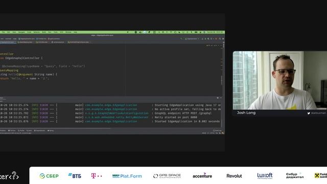Click the macOS menu bar clock
Screen dimensions: 327x184
(215, 32)
